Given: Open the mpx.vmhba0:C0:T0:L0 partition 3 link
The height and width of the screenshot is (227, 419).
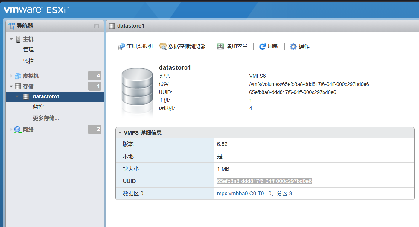Looking at the screenshot, I should [x=255, y=194].
